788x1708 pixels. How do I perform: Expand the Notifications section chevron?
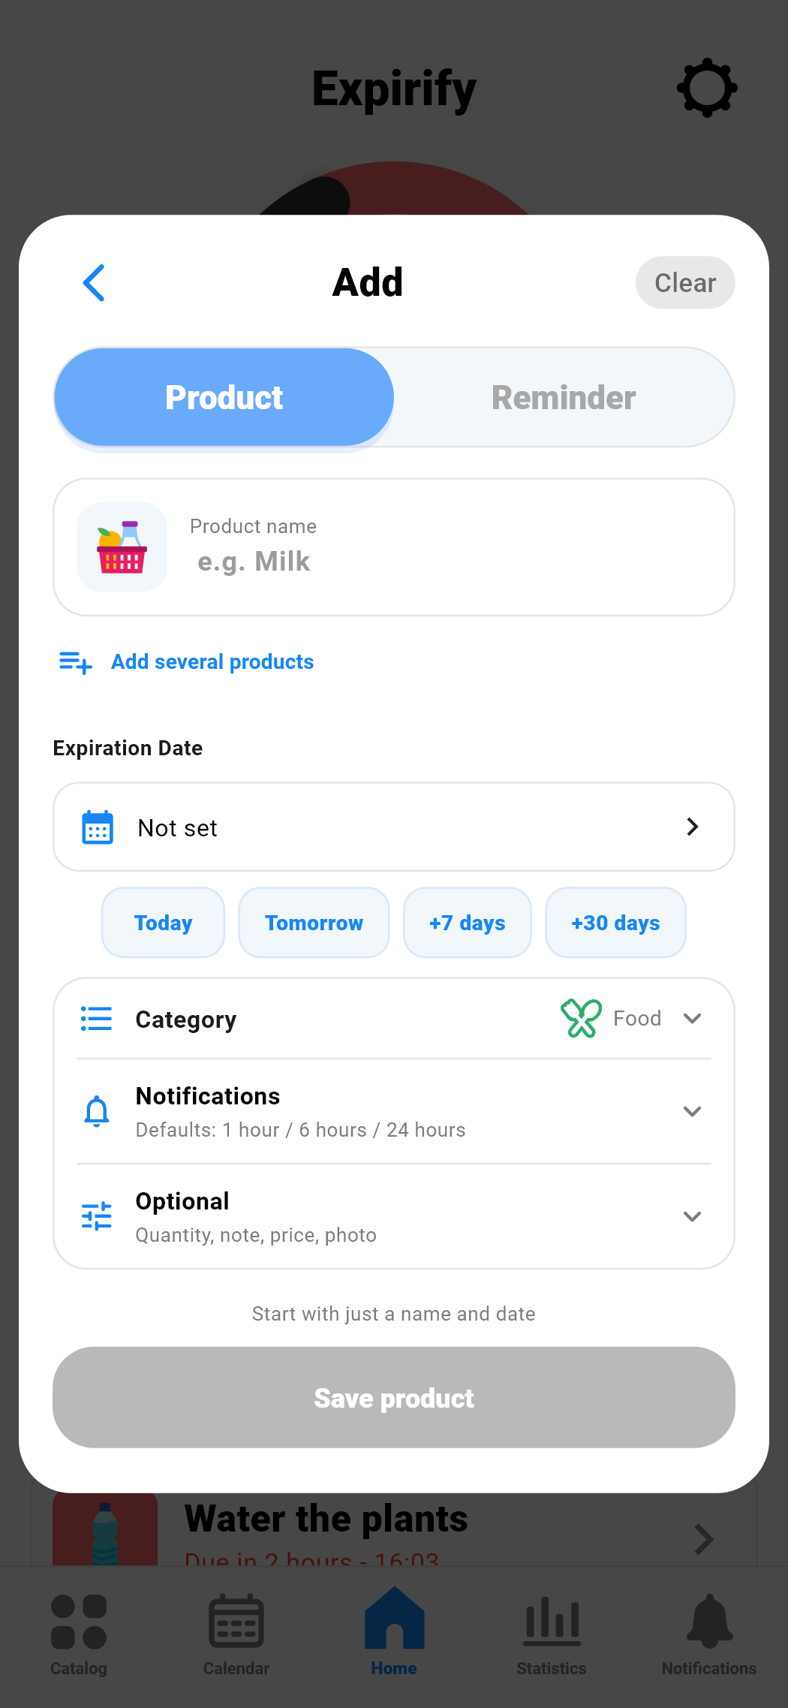point(692,1111)
